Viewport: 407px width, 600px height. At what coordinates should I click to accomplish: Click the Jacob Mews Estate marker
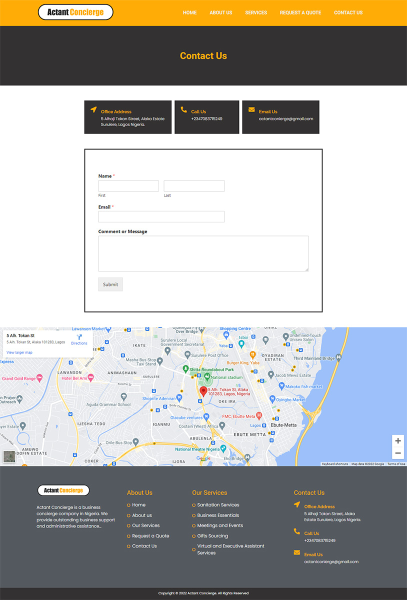tap(270, 374)
